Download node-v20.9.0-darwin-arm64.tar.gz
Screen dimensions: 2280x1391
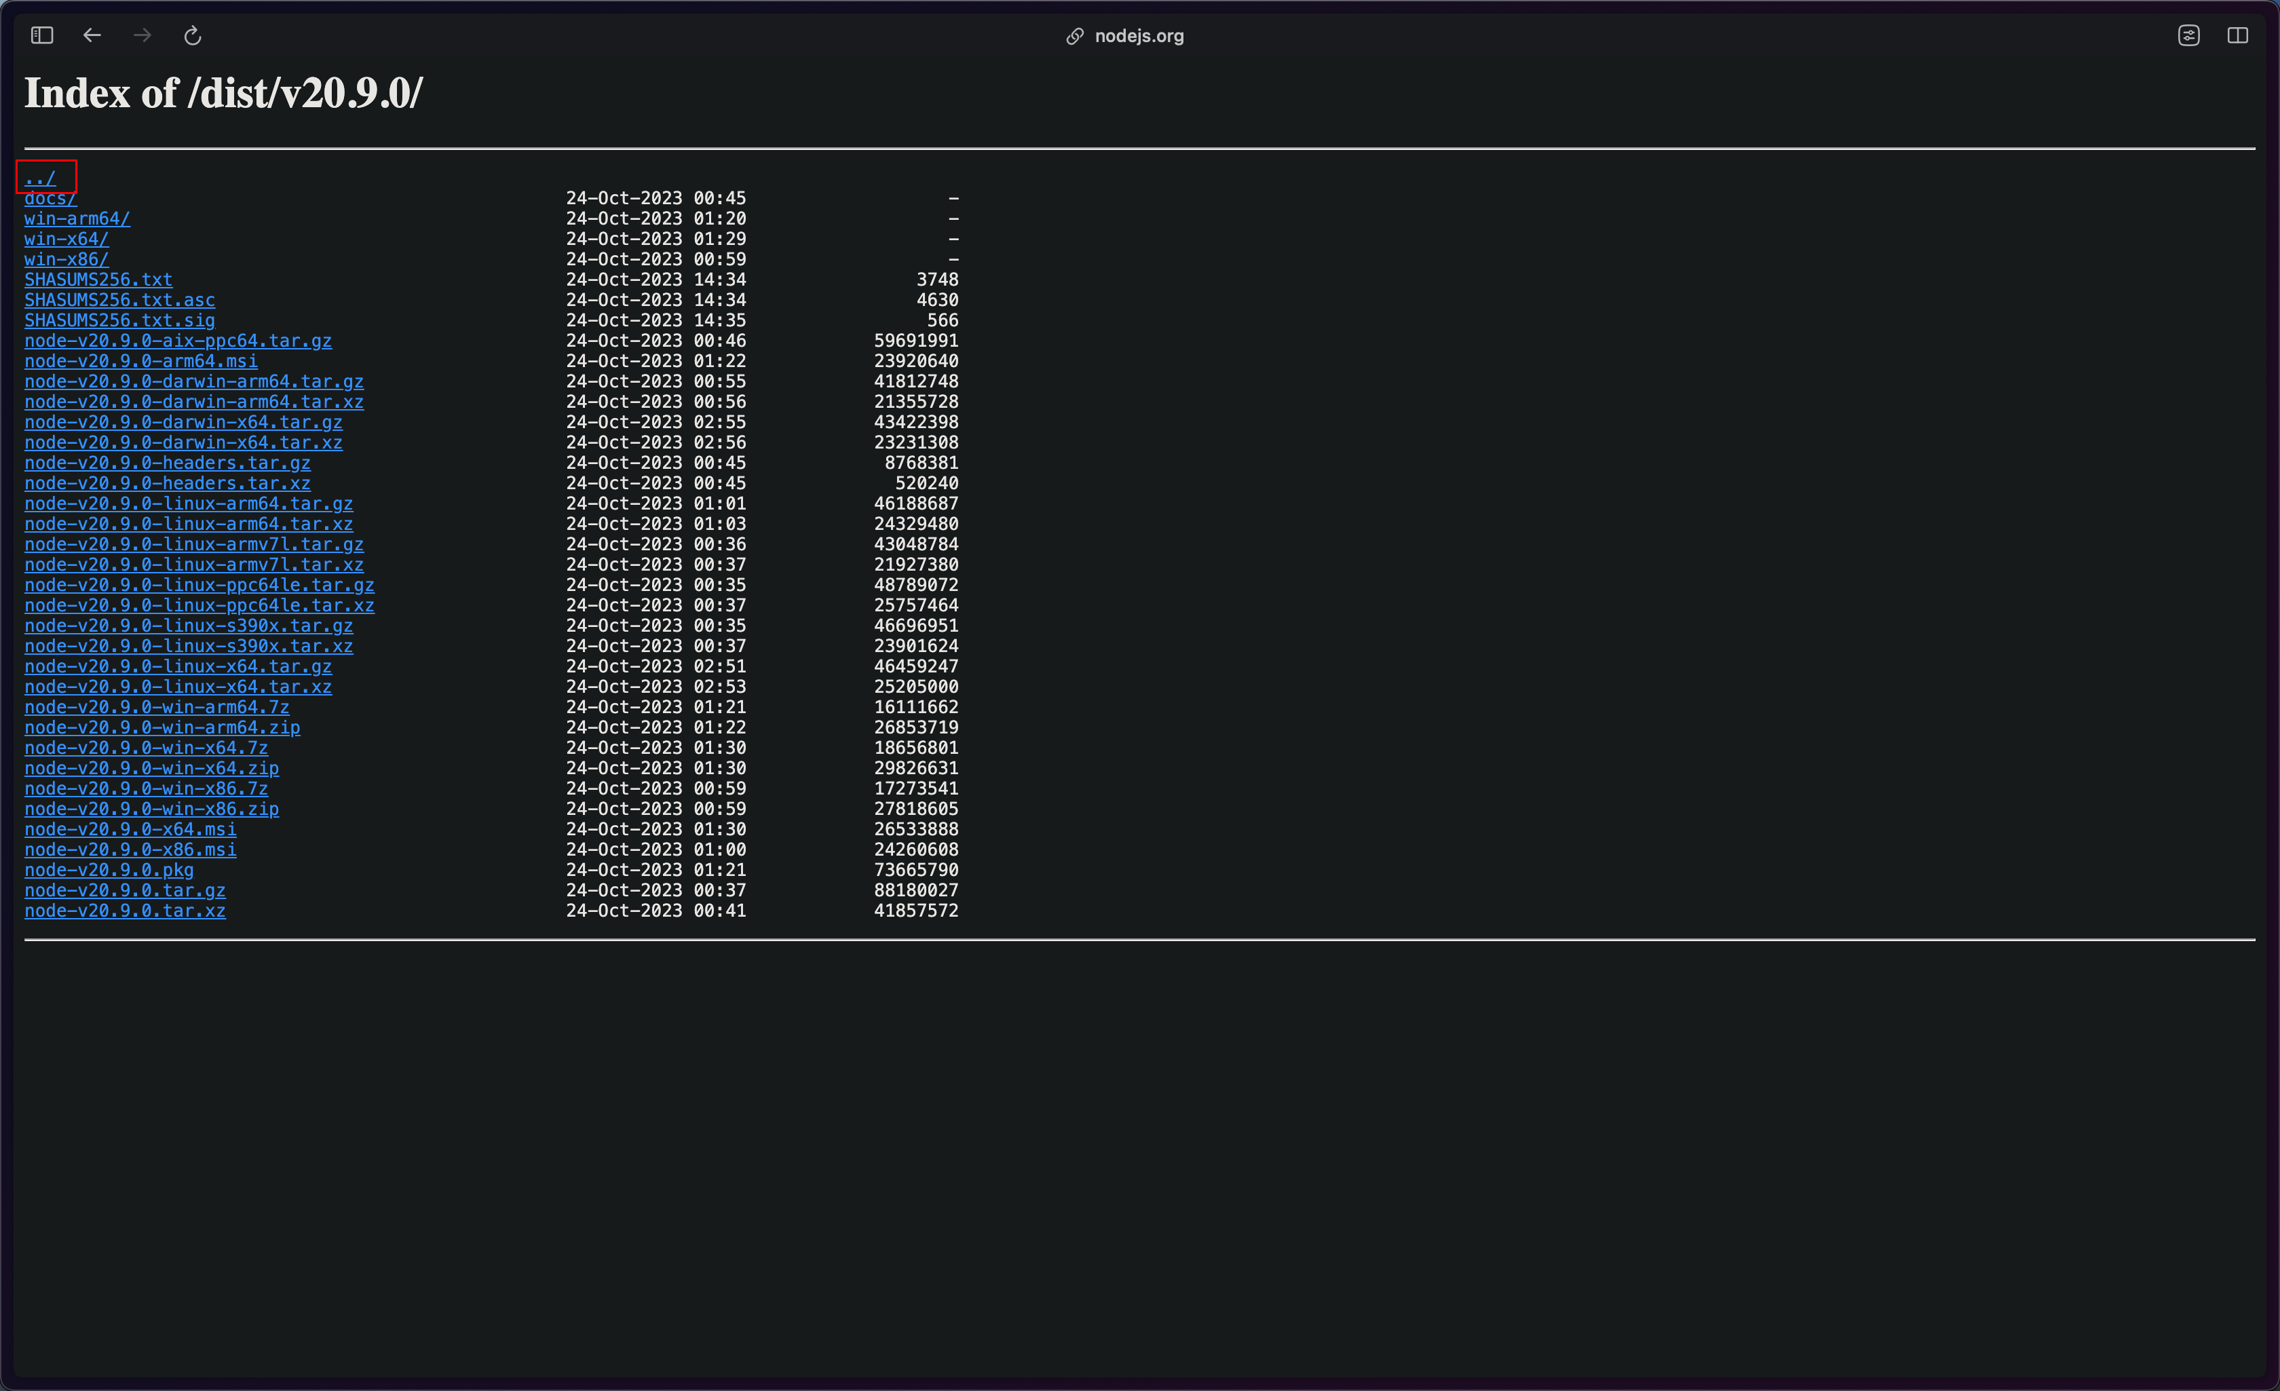tap(193, 381)
